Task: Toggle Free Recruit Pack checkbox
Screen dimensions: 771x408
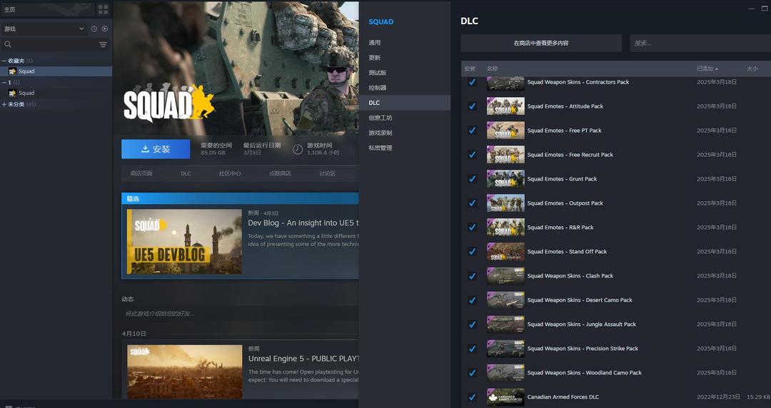Action: coord(472,155)
